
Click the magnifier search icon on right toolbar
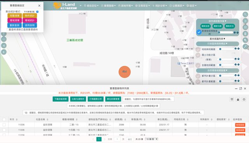245,14
